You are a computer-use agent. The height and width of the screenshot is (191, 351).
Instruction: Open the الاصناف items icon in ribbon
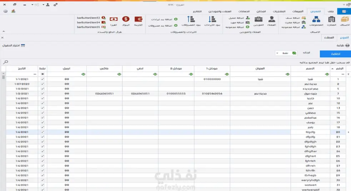tap(345, 20)
